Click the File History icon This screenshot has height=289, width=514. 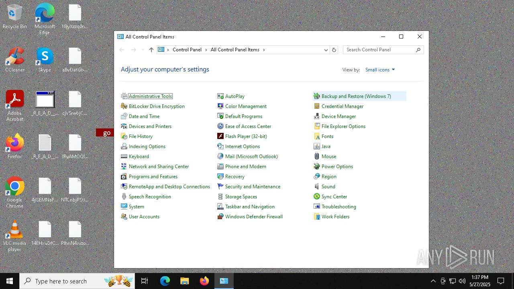(x=124, y=136)
